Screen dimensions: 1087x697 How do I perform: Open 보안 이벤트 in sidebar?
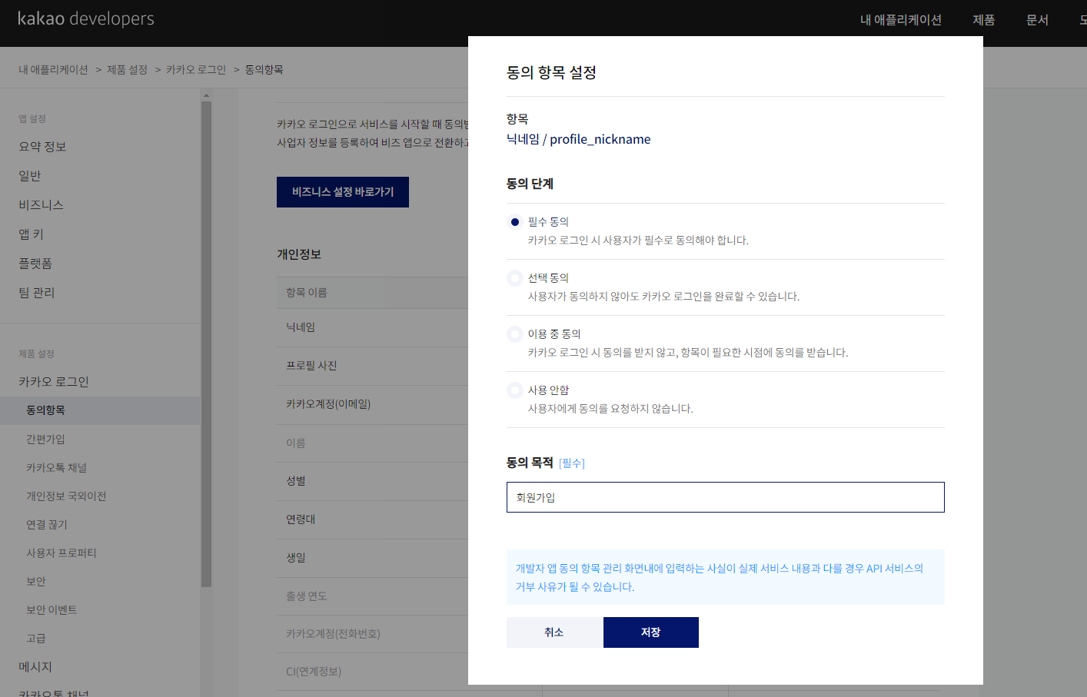(52, 610)
